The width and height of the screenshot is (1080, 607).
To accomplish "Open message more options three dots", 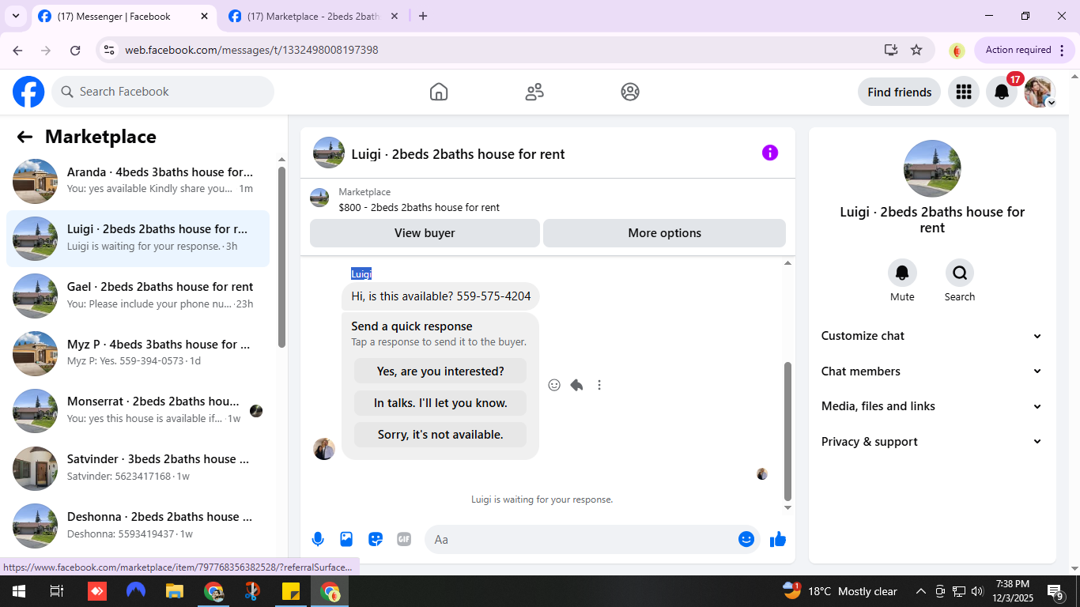I will tap(599, 385).
